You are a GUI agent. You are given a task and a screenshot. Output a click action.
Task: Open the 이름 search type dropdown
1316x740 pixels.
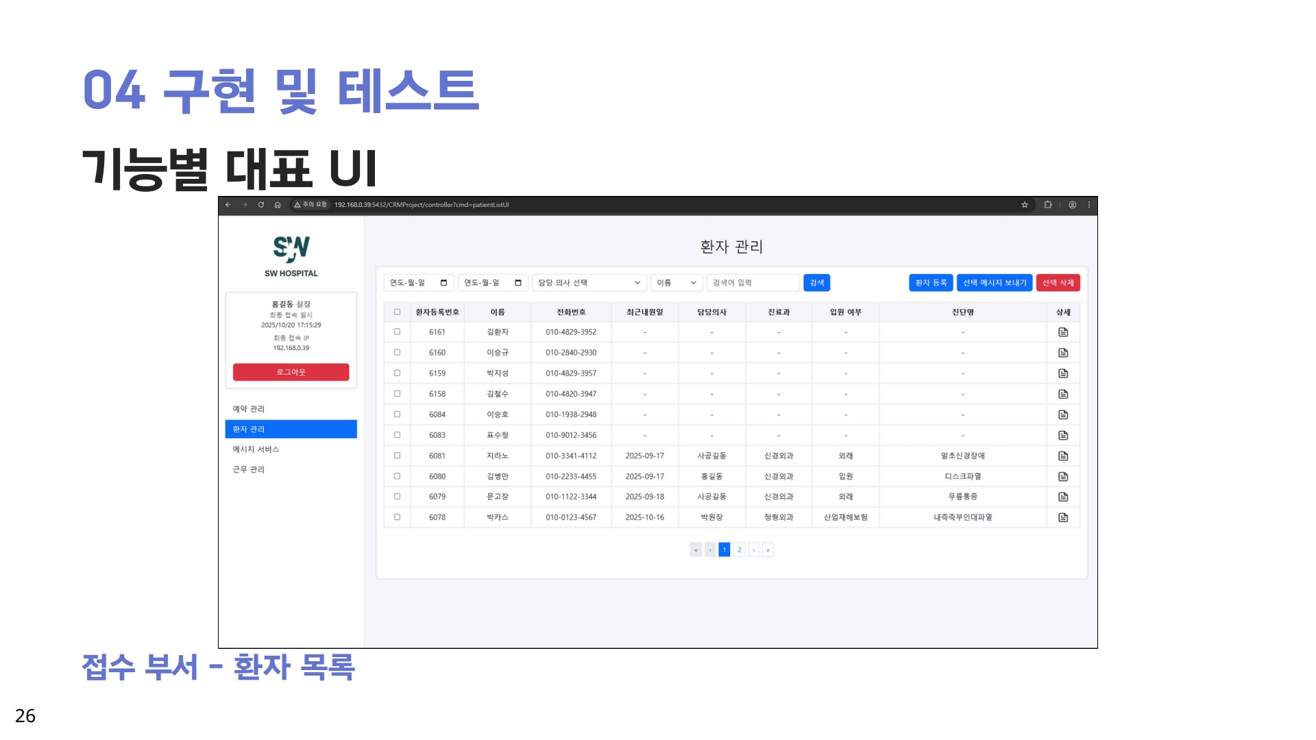tap(676, 283)
